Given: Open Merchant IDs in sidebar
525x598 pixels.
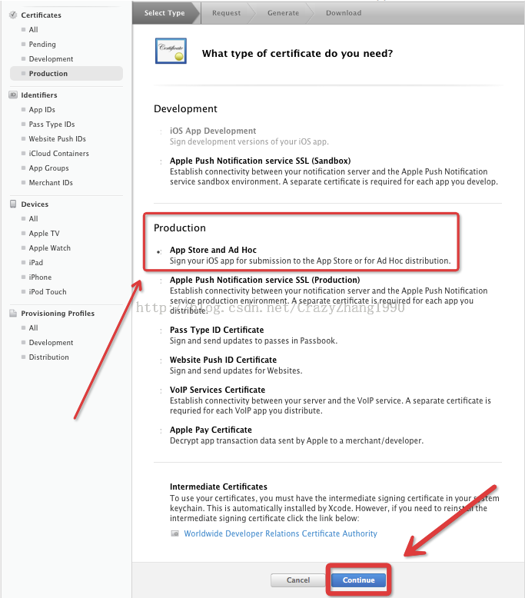Looking at the screenshot, I should [51, 182].
